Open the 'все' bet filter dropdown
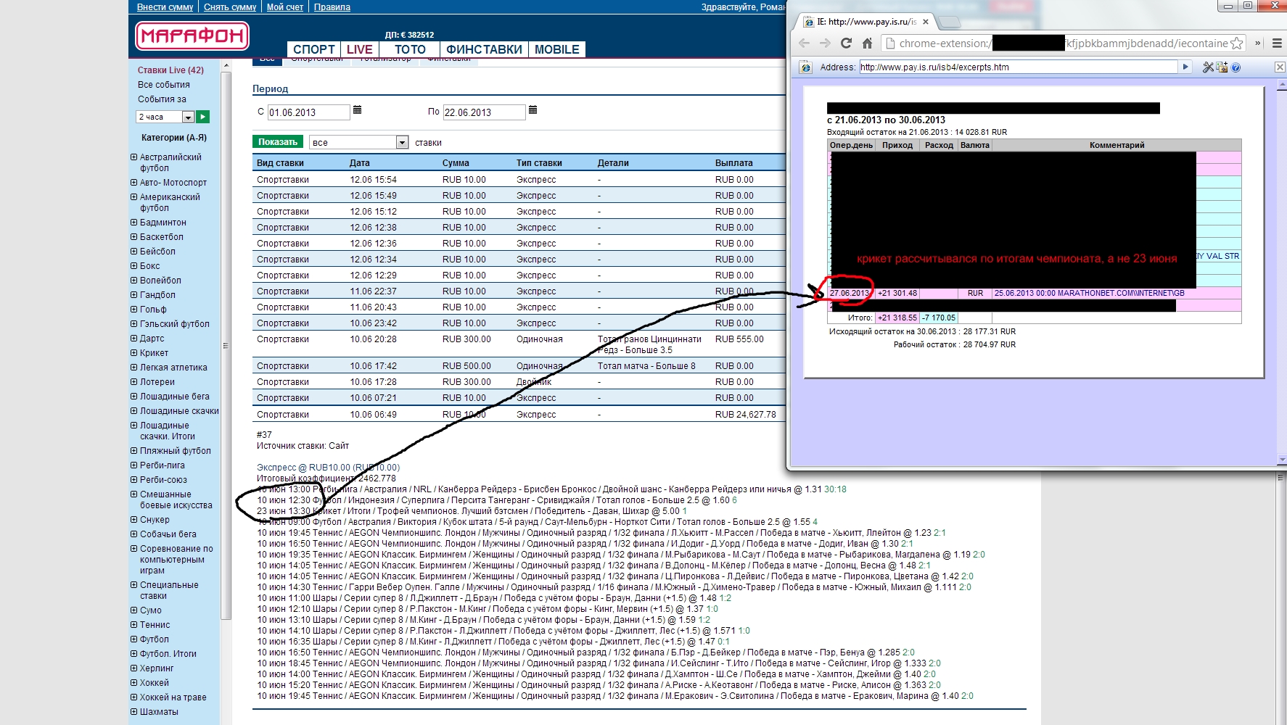Viewport: 1287px width, 725px height. point(359,142)
